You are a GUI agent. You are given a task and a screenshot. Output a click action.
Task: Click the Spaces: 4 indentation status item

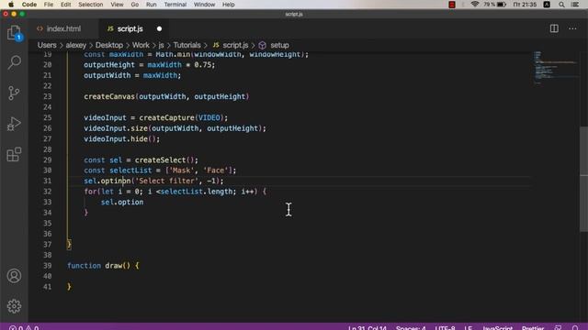tap(411, 328)
